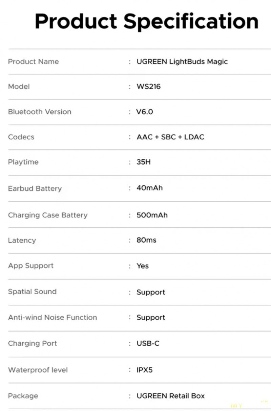Select the Waterproof level label
This screenshot has height=411, width=271.
[x=38, y=370]
